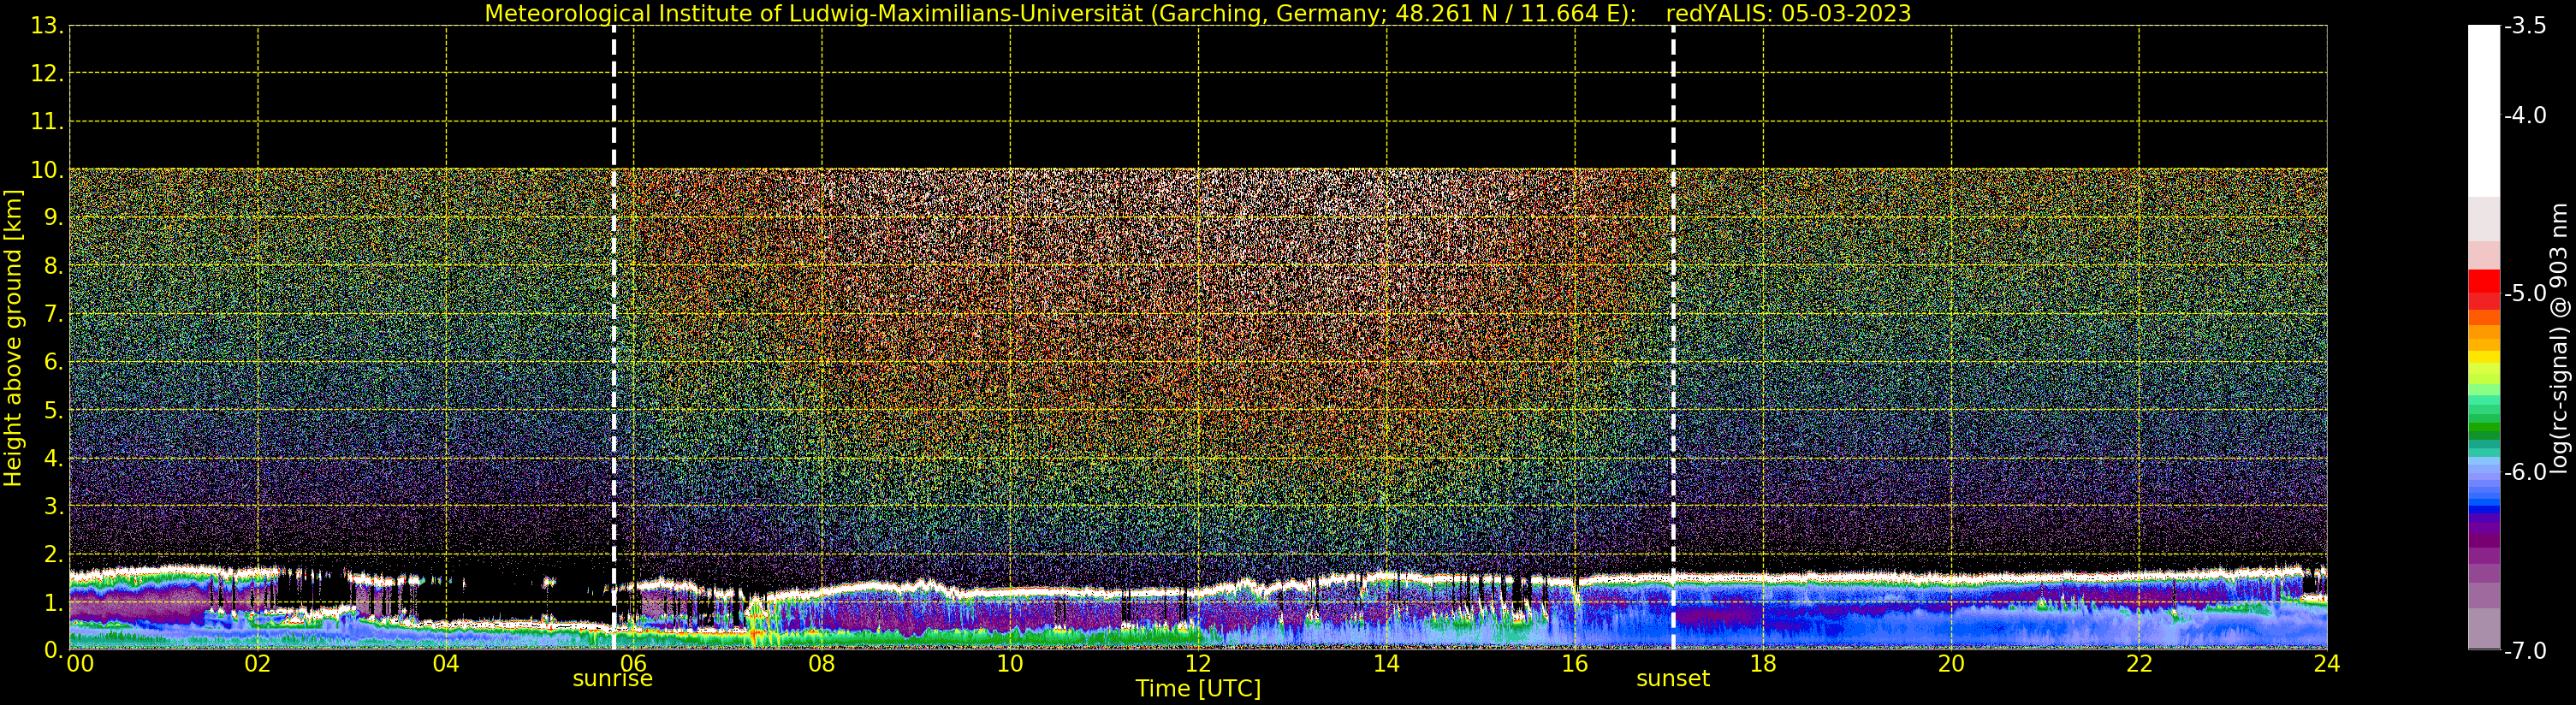Click the "sunset" label below the time axis

point(1673,679)
